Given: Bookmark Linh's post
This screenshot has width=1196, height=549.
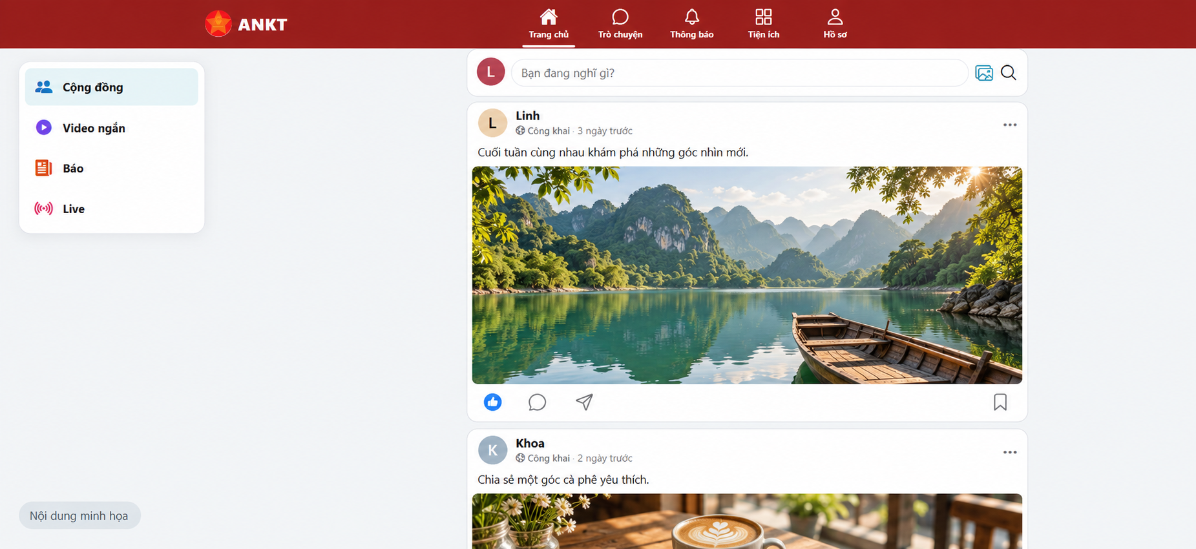Looking at the screenshot, I should 1000,402.
